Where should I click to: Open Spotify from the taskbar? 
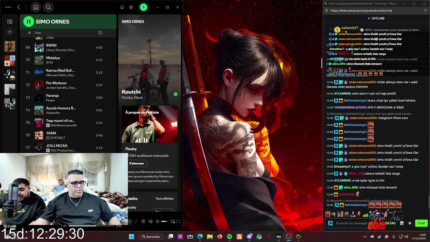pyautogui.click(x=229, y=237)
